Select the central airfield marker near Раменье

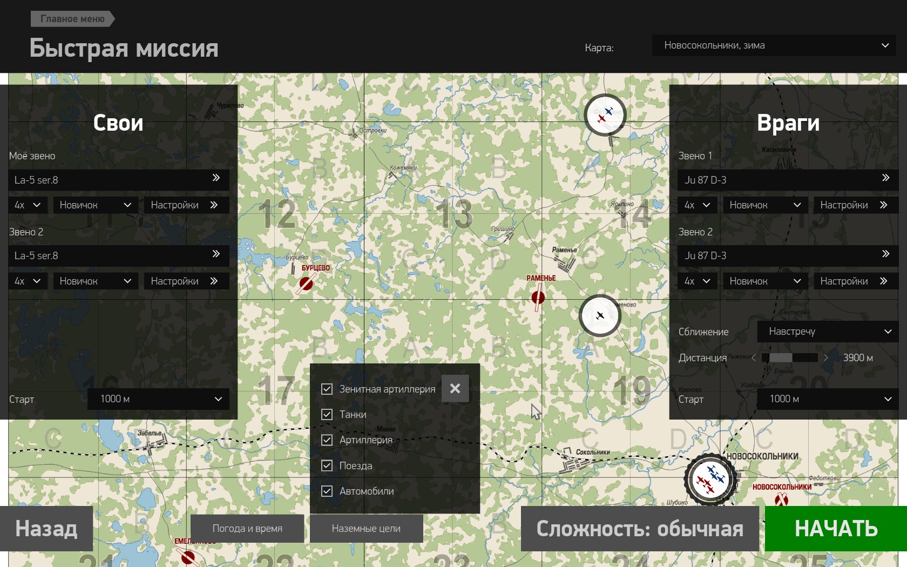tap(600, 315)
